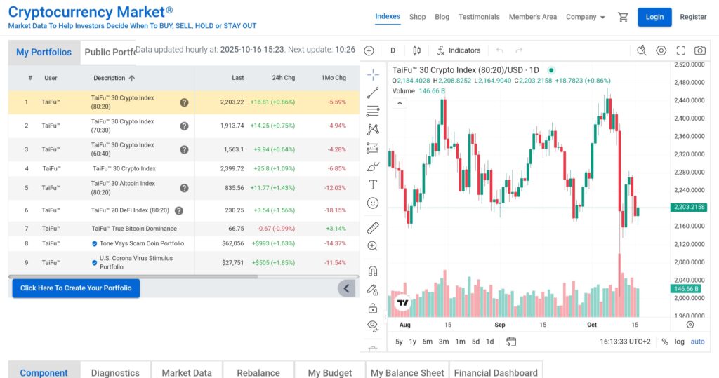Select the TaiFu True Bitcoin Dominance row

coord(183,228)
